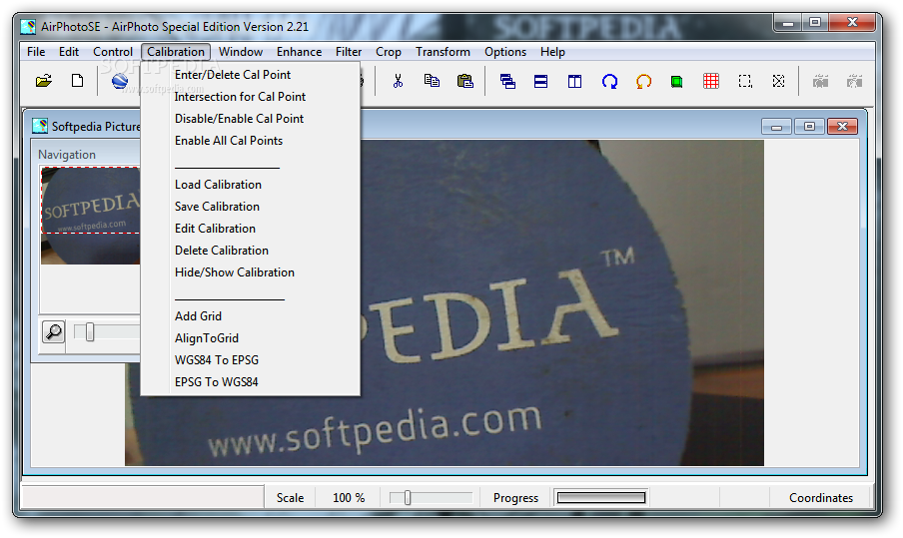Image resolution: width=903 pixels, height=538 pixels.
Task: Open the Control menu
Action: coord(112,52)
